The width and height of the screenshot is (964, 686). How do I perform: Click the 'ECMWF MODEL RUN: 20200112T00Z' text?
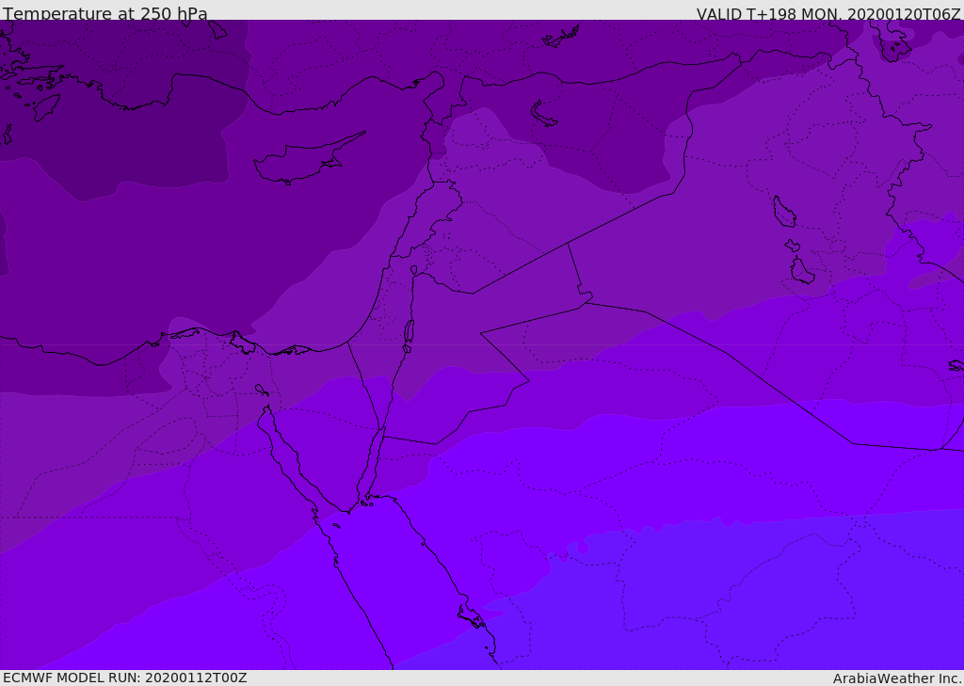[125, 678]
